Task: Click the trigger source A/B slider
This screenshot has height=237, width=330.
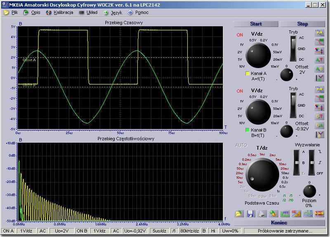Action: pos(296,162)
